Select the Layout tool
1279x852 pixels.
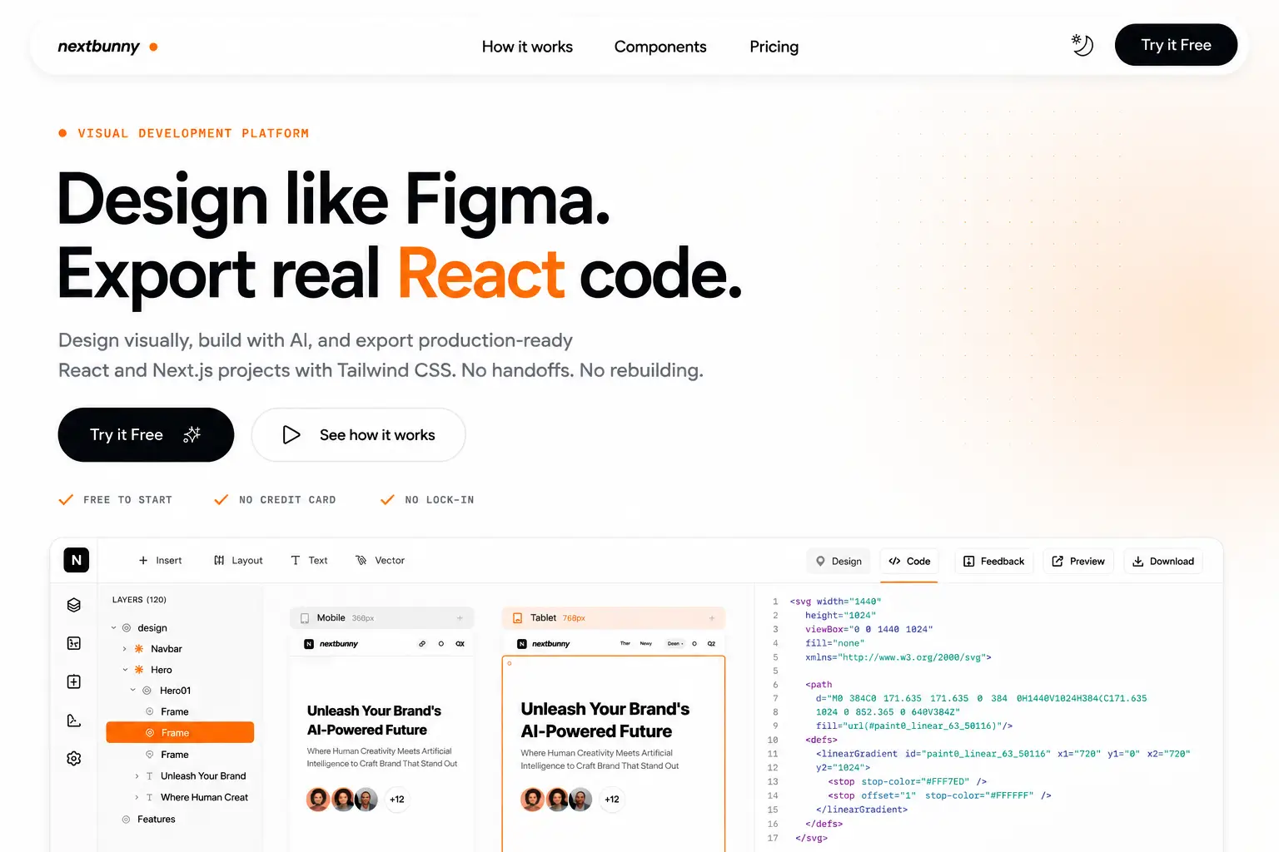tap(238, 560)
